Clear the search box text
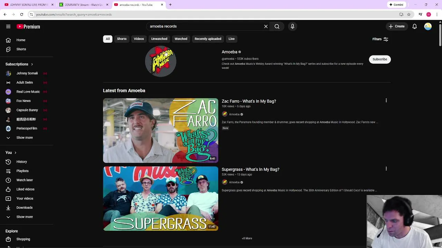 266,26
